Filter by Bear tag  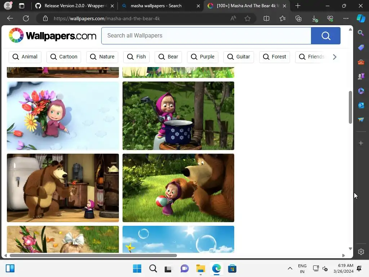tap(168, 57)
